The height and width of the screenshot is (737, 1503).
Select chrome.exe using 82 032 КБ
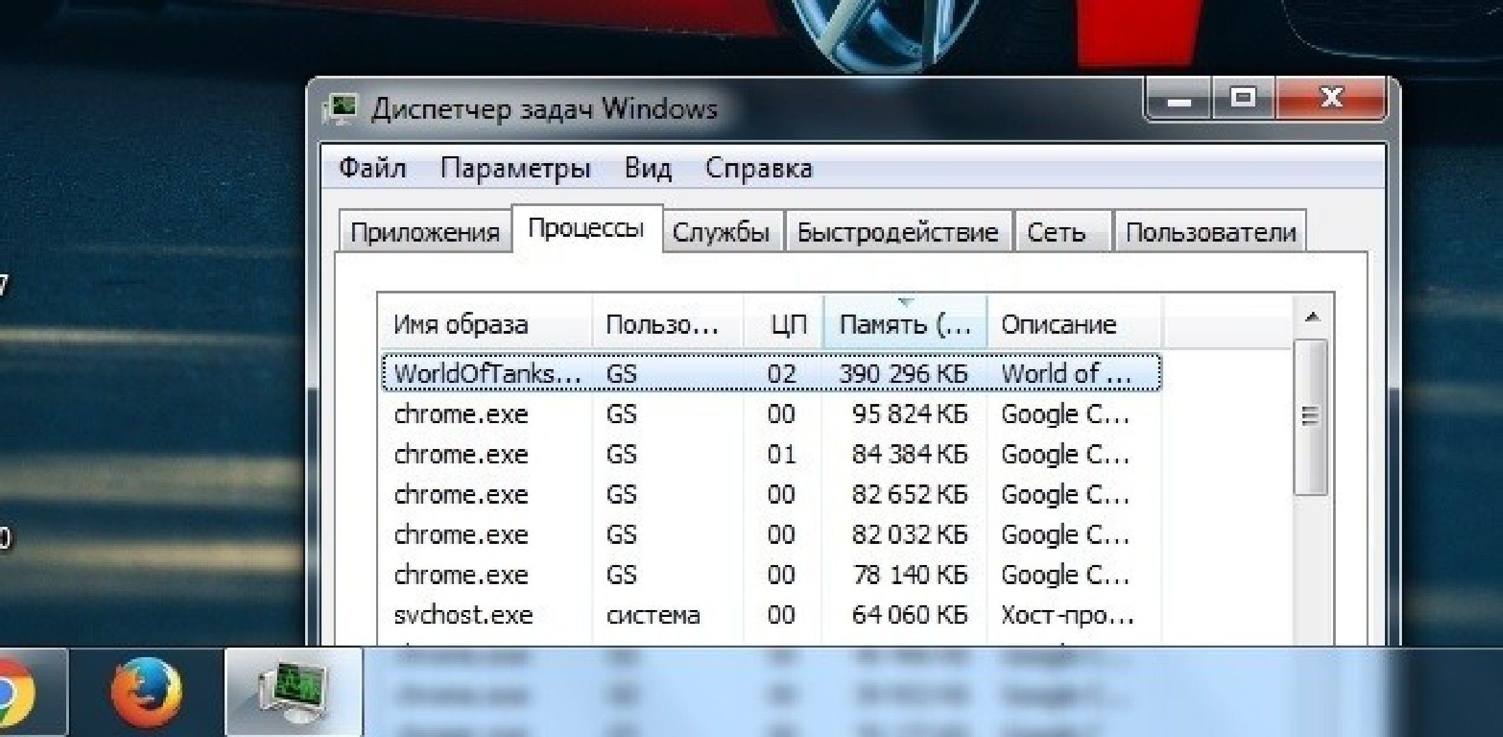pos(771,535)
